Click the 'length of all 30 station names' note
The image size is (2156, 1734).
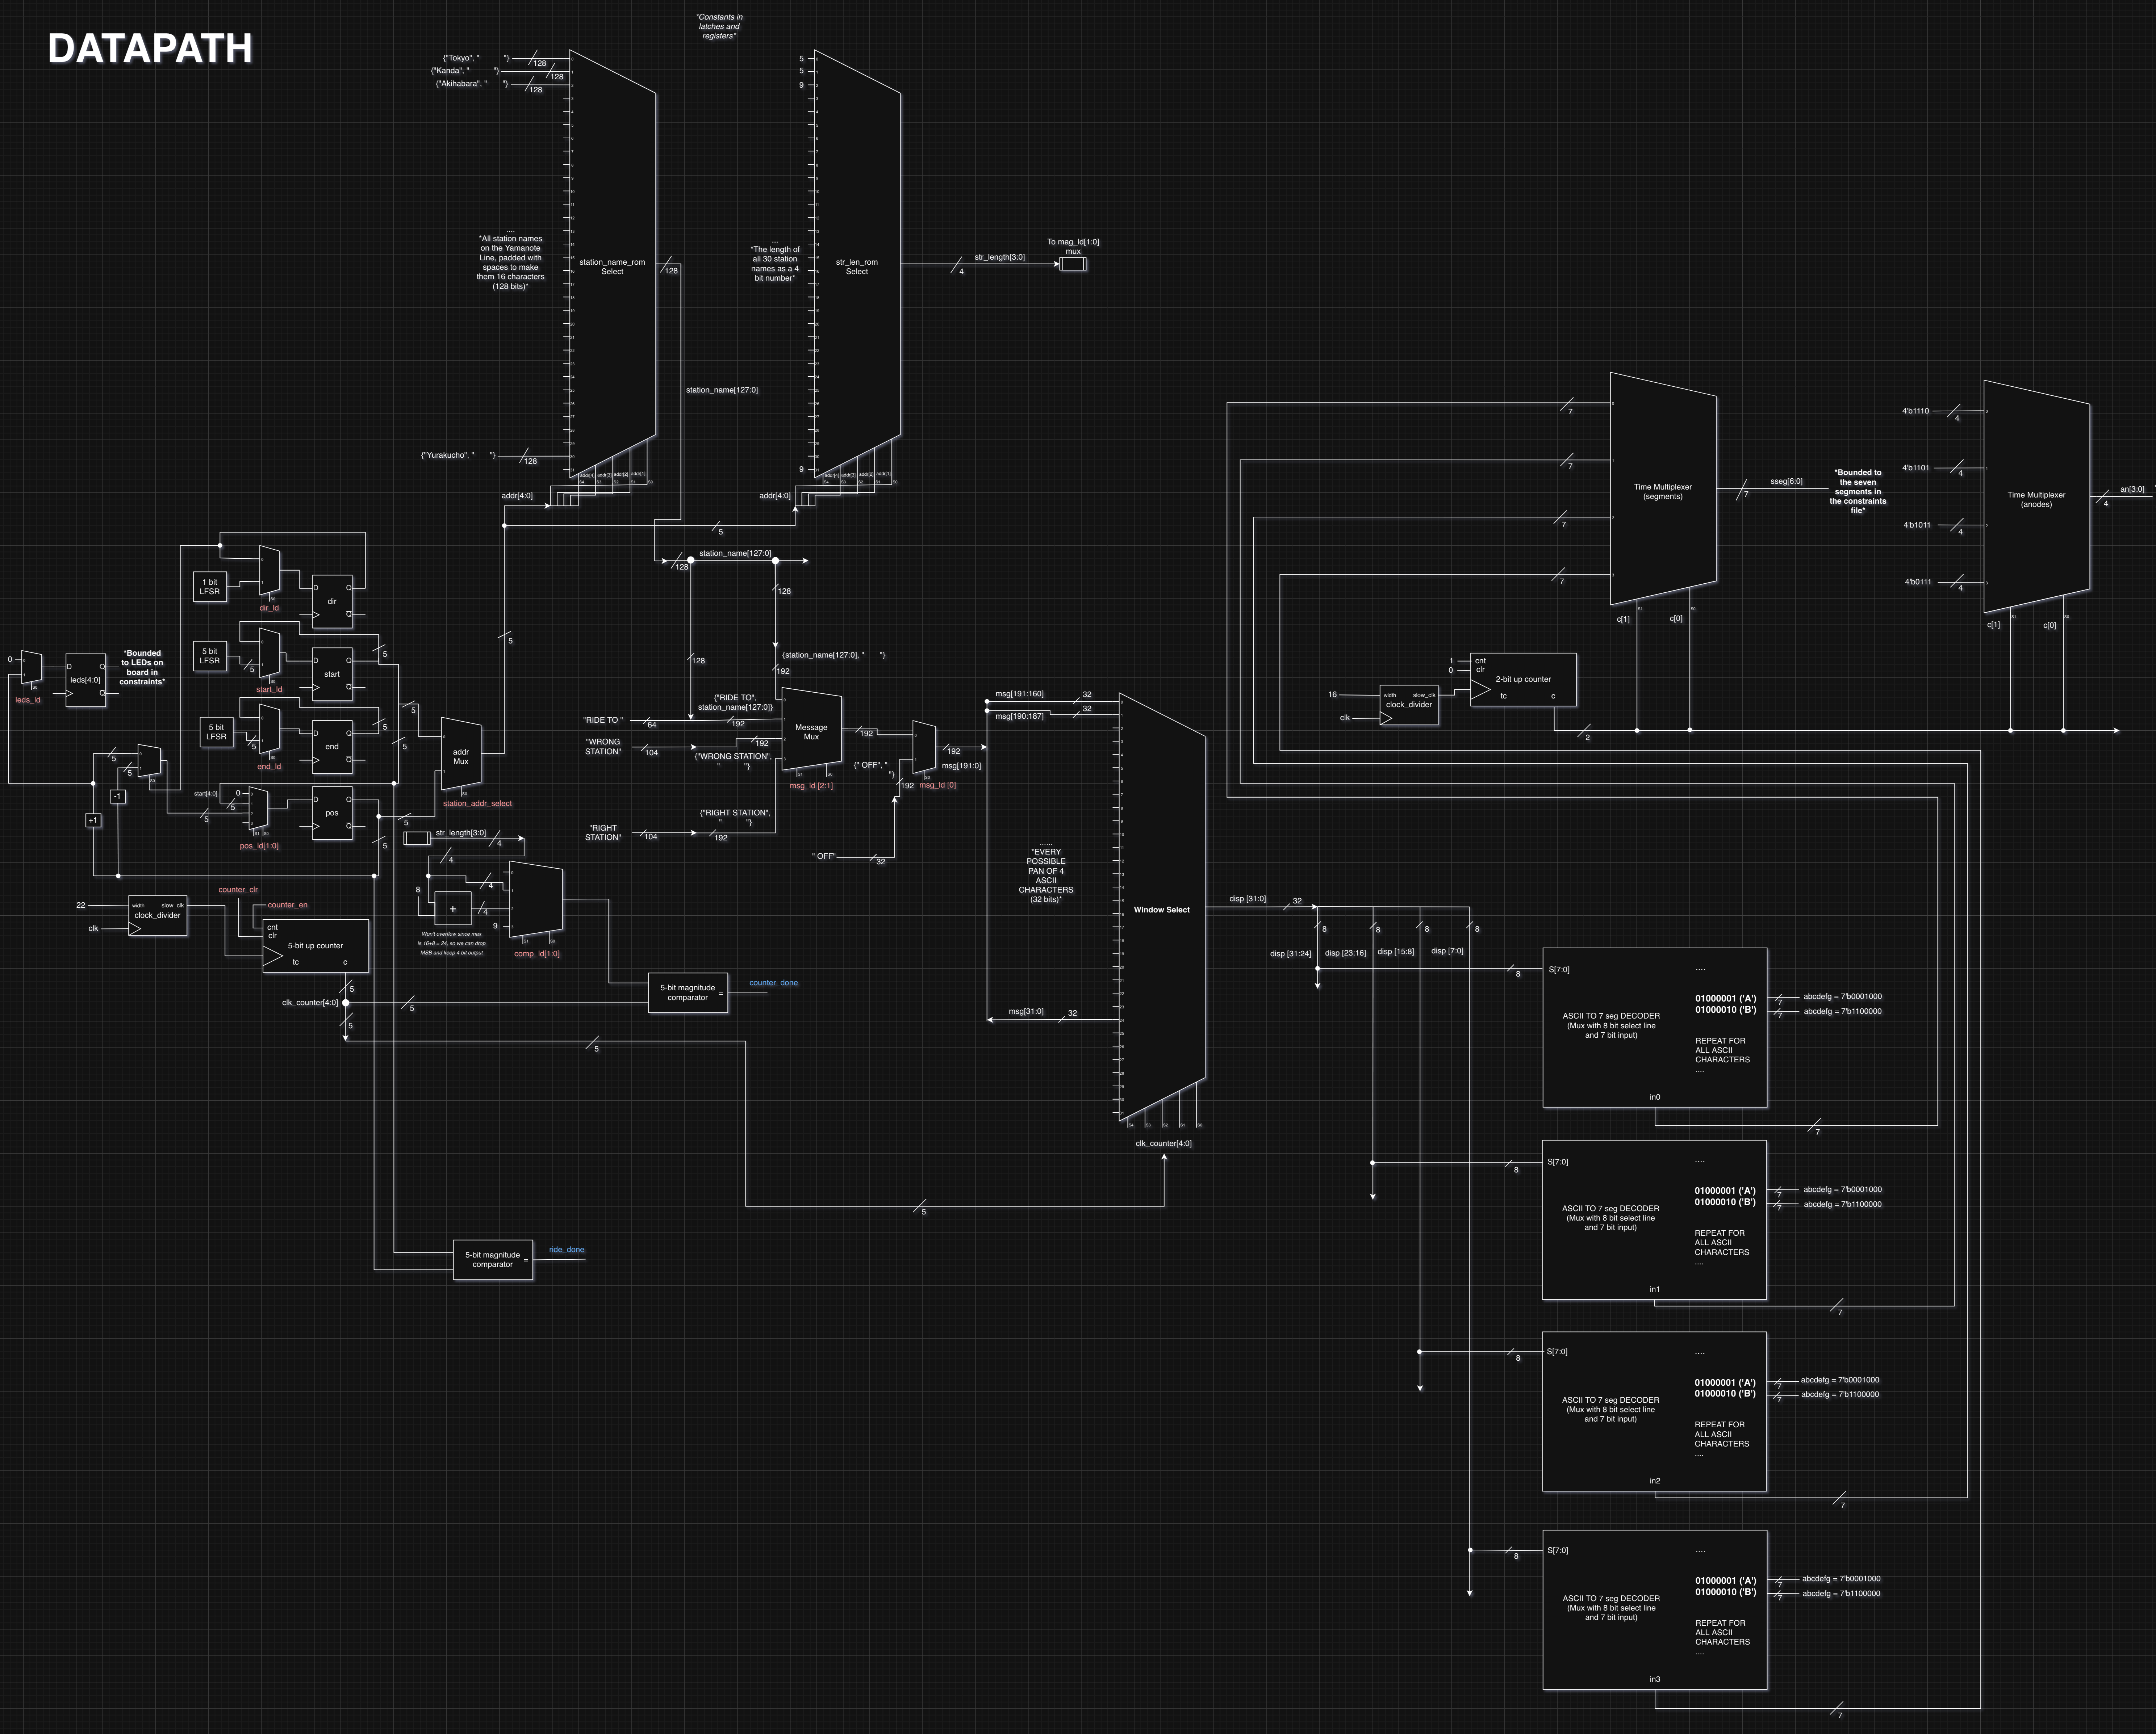775,264
